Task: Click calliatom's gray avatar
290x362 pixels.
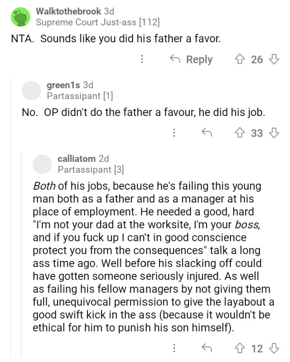Action: (x=42, y=164)
